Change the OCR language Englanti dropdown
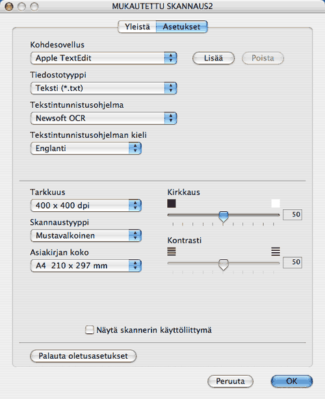The width and height of the screenshot is (325, 399). pyautogui.click(x=86, y=148)
